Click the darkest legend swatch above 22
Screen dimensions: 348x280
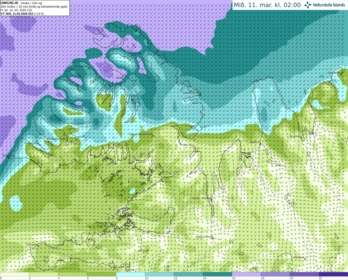[x=333, y=274]
